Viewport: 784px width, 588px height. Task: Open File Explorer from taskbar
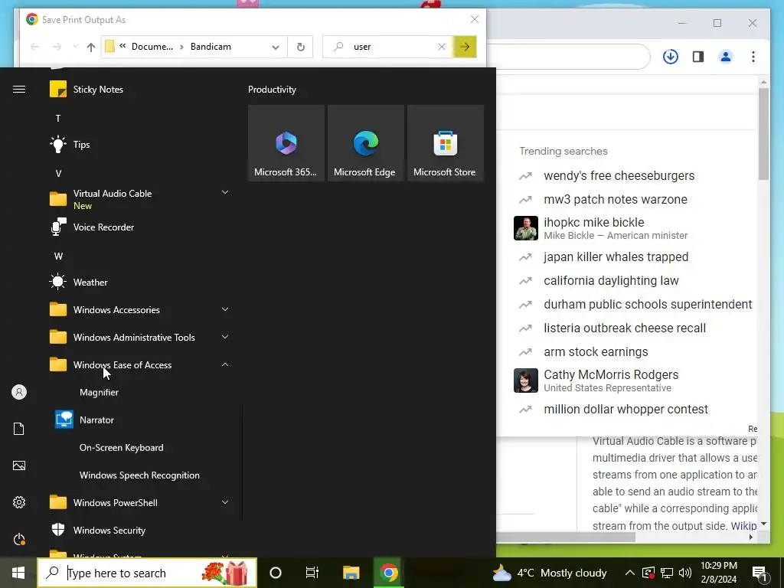coord(351,573)
